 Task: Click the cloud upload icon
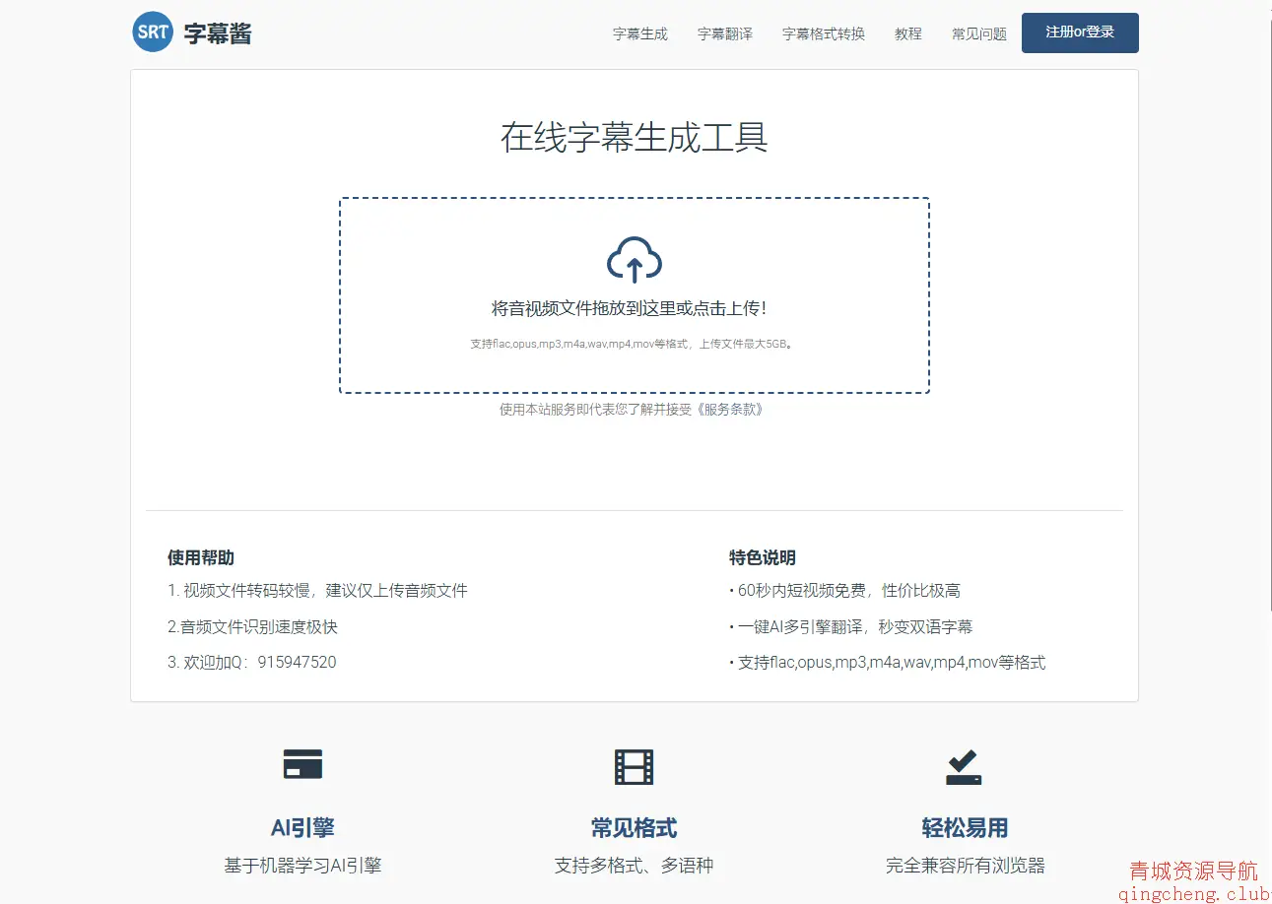tap(634, 260)
